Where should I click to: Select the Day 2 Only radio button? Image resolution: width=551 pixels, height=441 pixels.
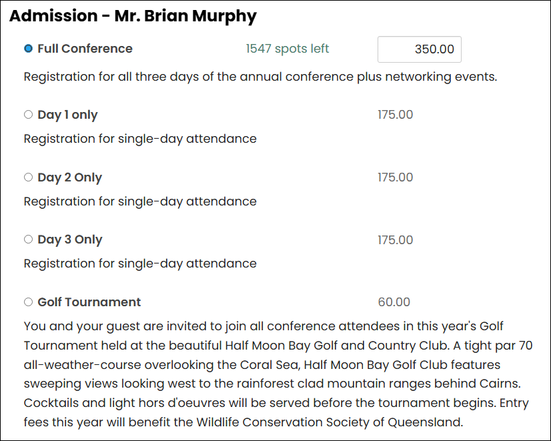(x=29, y=177)
